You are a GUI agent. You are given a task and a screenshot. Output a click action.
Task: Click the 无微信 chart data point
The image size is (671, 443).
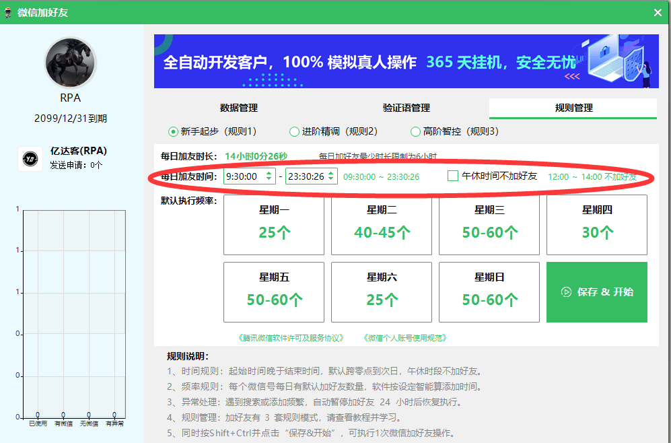pyautogui.click(x=89, y=415)
